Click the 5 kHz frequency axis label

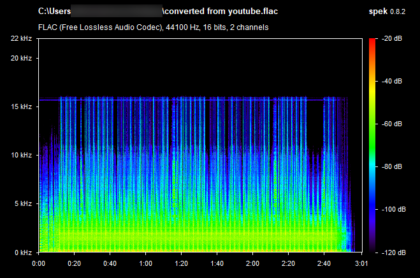(24, 203)
